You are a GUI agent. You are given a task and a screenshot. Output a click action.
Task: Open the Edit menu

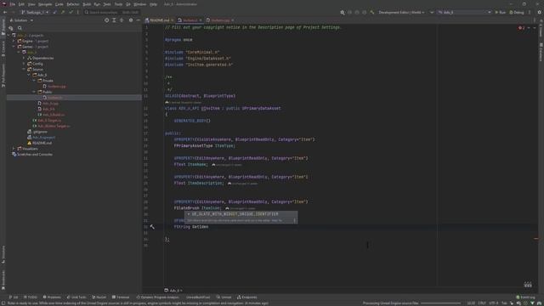click(x=21, y=4)
